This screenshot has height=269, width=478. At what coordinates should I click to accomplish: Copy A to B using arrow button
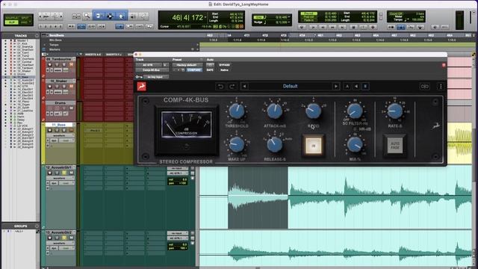click(356, 87)
